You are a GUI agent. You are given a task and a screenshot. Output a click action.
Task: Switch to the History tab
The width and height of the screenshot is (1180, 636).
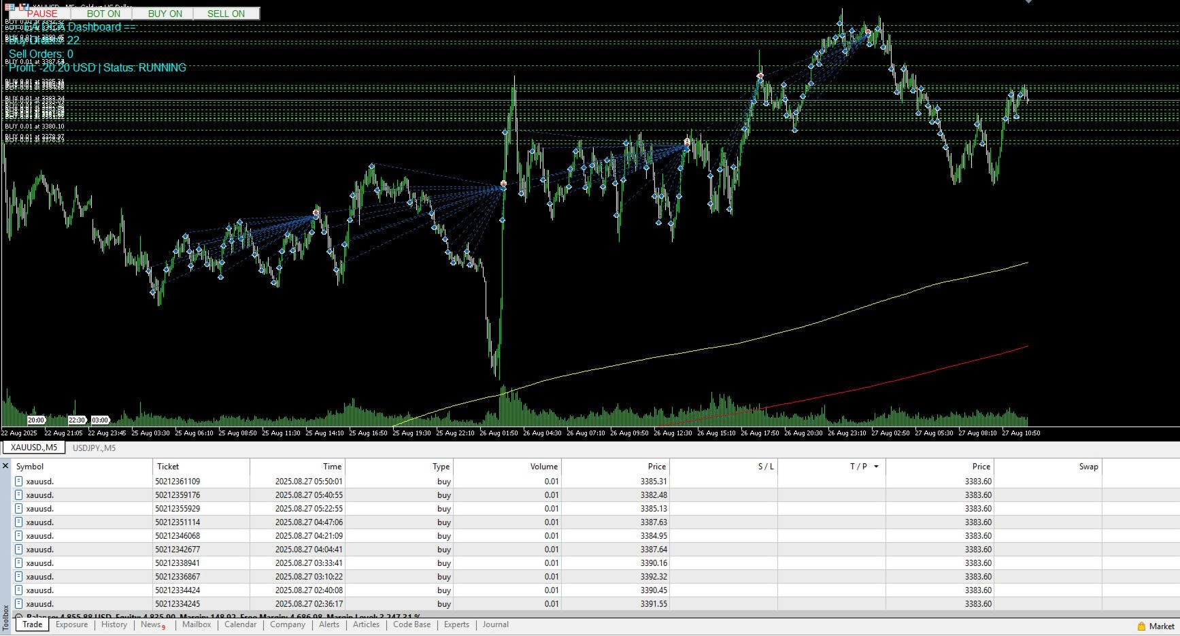click(x=114, y=624)
